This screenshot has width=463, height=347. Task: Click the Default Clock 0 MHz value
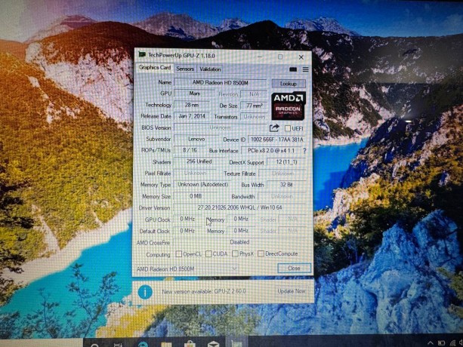click(x=187, y=231)
